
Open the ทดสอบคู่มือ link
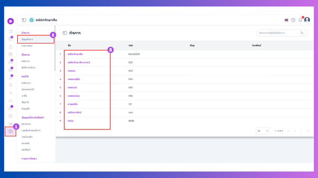74,79
